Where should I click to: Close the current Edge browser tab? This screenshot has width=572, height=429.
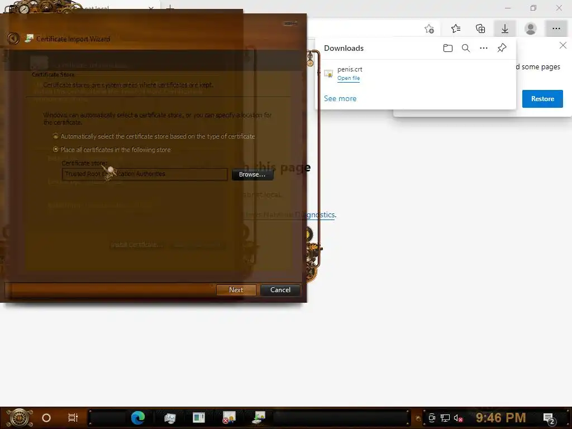(x=151, y=8)
